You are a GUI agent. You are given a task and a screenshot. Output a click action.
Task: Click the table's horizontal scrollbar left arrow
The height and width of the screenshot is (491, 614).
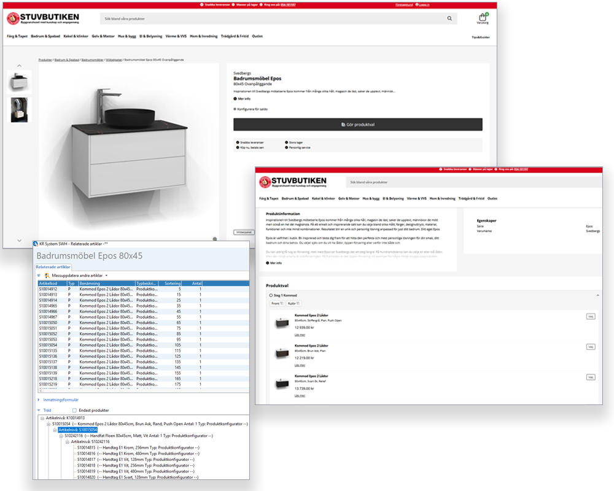40,390
